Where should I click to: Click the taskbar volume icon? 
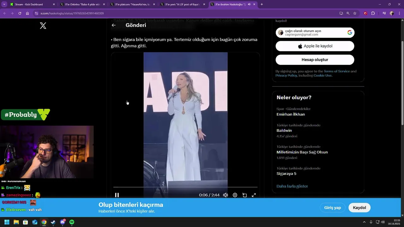click(383, 222)
